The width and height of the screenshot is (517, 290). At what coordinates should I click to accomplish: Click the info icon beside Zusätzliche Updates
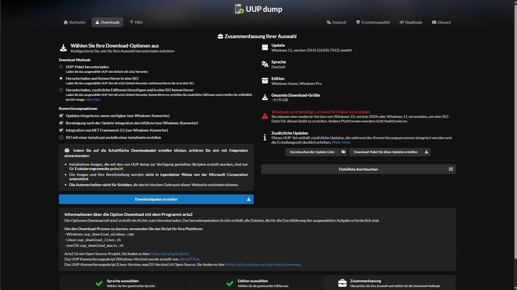[x=265, y=137]
